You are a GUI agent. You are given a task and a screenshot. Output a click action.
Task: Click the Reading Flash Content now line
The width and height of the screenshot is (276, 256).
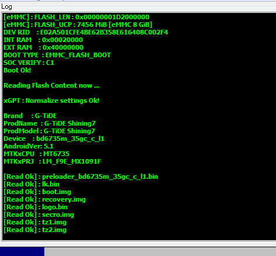[x=51, y=85]
